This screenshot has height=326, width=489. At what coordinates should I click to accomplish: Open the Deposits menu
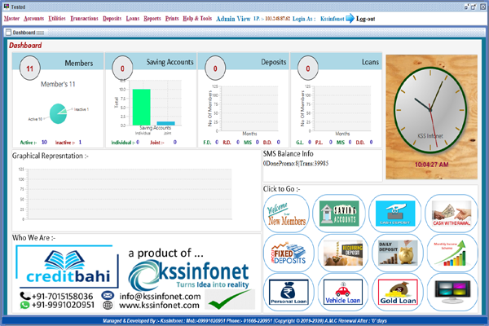point(112,19)
